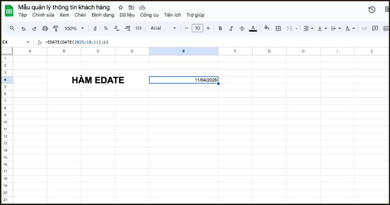Open the borders menu
Screen dimensions: 390x205
tap(278, 29)
